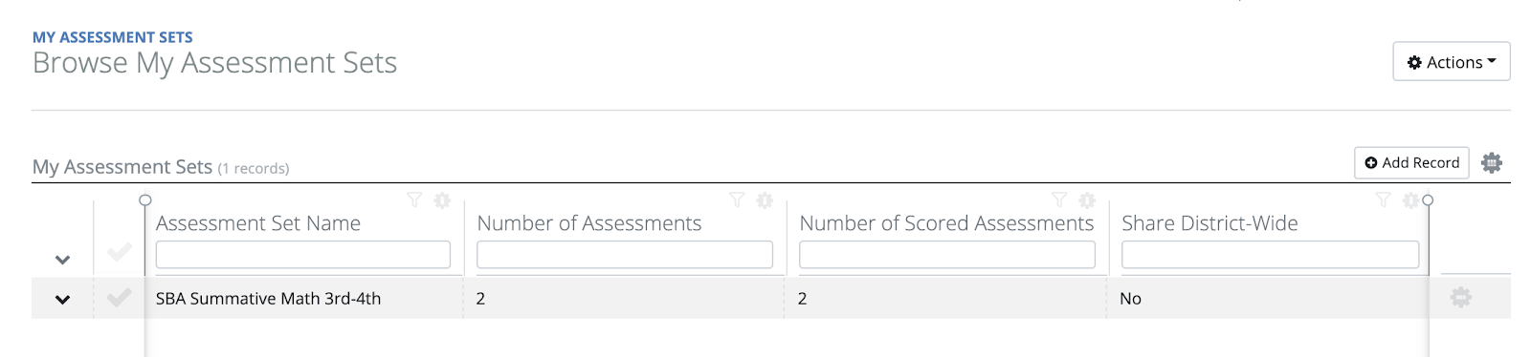
Task: Open row gear for SBA Summative Math 3rd-4th
Action: [1461, 298]
